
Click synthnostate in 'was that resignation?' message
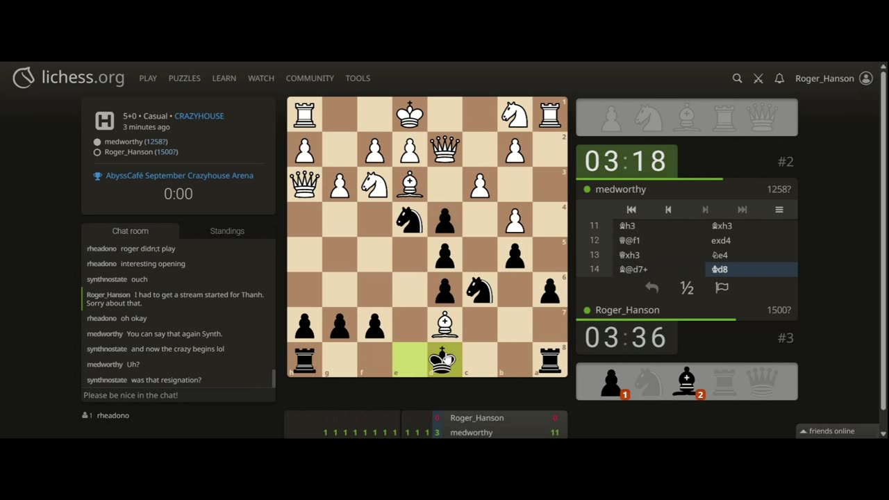pos(107,380)
